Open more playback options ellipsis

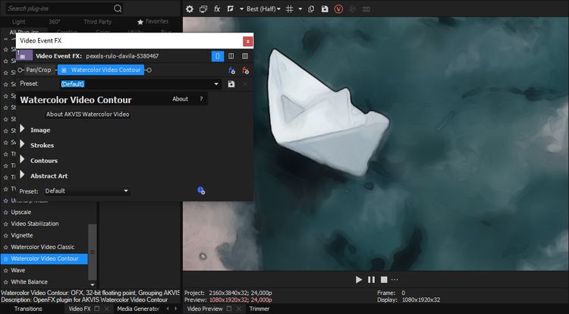pyautogui.click(x=395, y=280)
